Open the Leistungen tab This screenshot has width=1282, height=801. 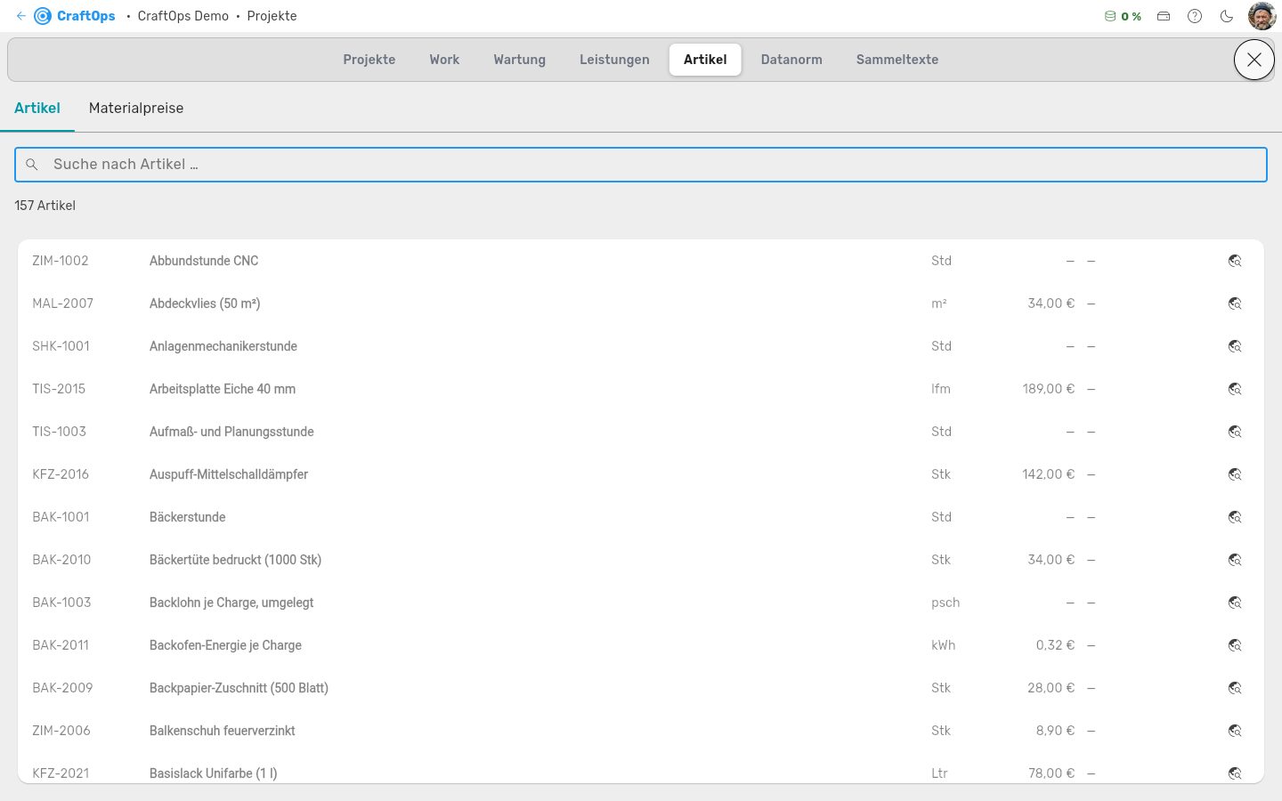[x=614, y=60]
